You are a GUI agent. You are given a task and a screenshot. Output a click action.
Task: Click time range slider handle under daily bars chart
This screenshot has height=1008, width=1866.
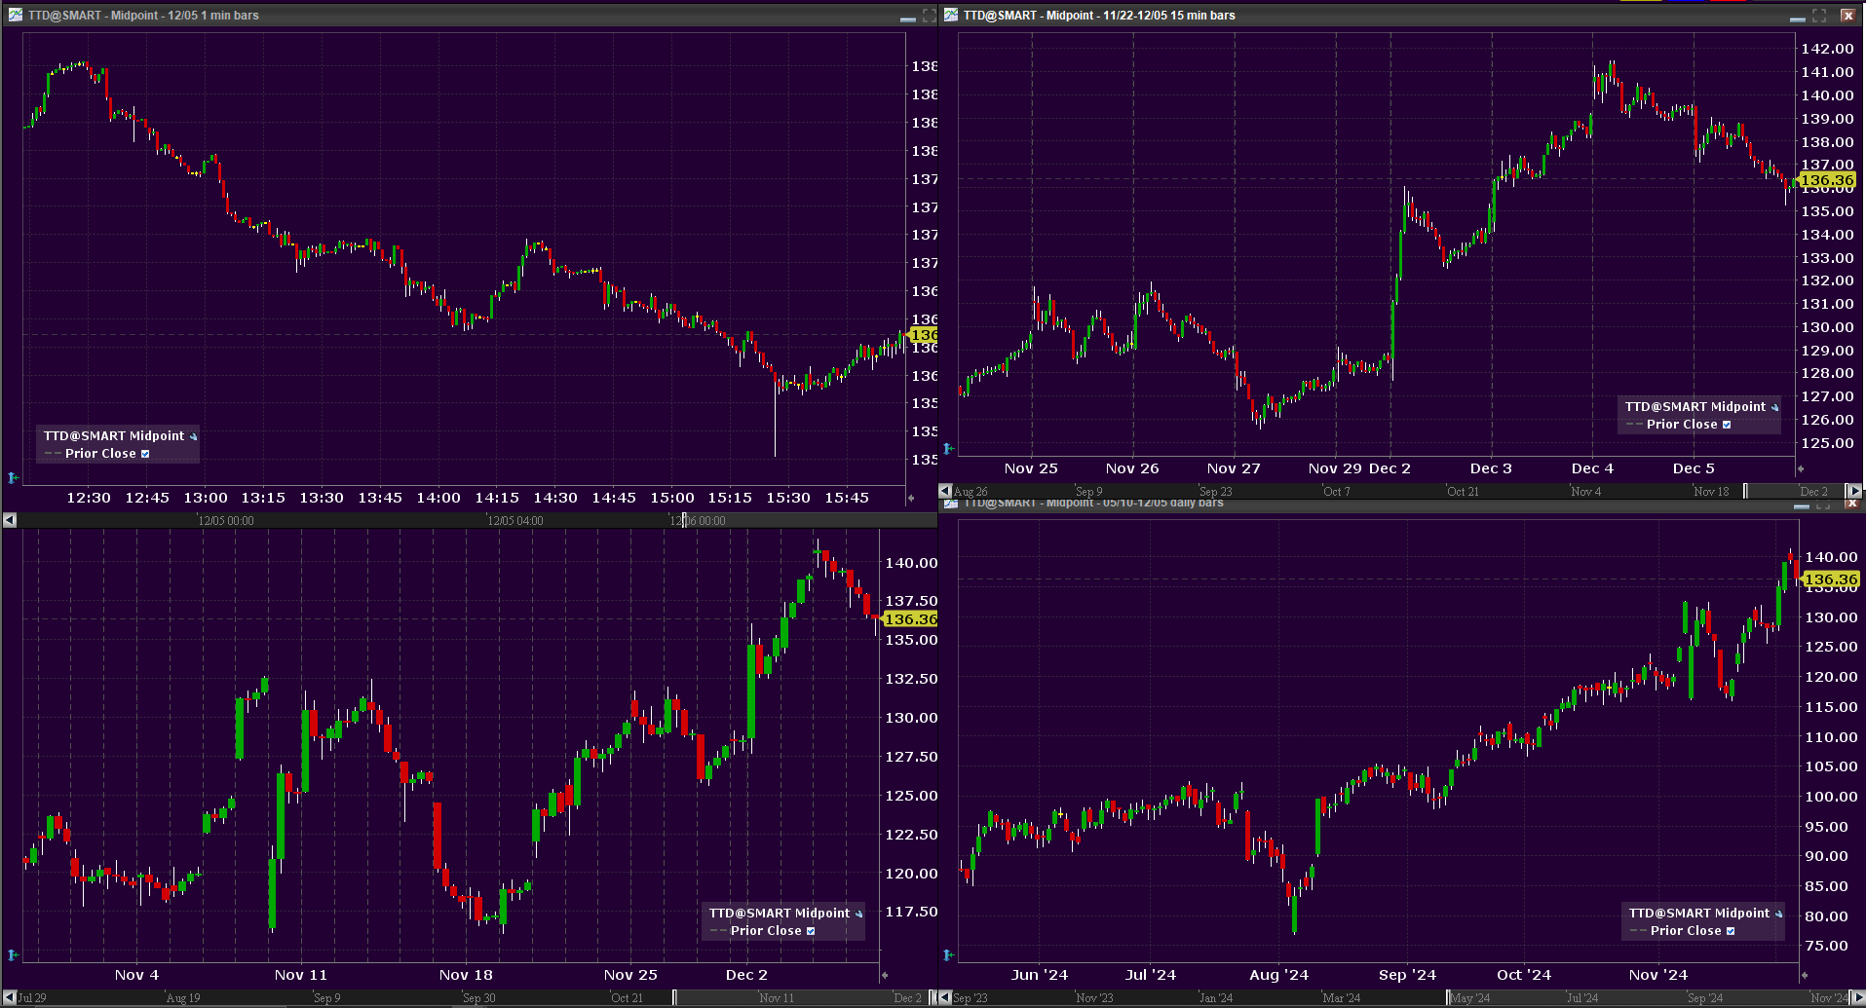tap(1448, 997)
